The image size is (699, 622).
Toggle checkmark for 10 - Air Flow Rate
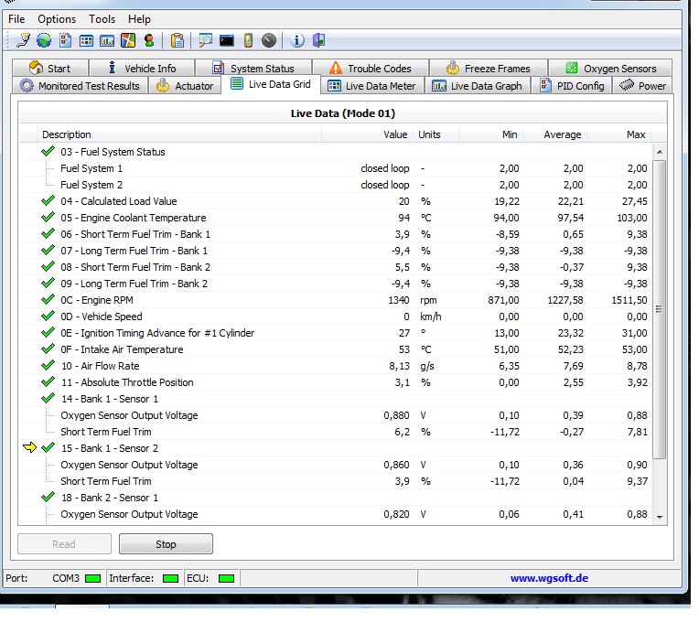coord(48,366)
